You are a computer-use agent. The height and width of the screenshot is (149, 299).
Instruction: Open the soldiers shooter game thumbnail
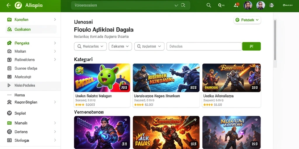tap(166, 78)
